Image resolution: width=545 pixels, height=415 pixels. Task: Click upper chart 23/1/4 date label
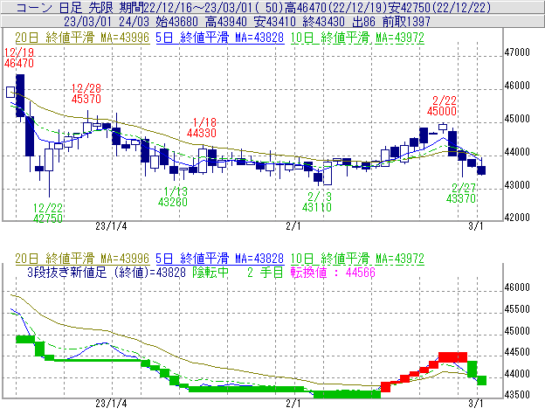pyautogui.click(x=111, y=226)
